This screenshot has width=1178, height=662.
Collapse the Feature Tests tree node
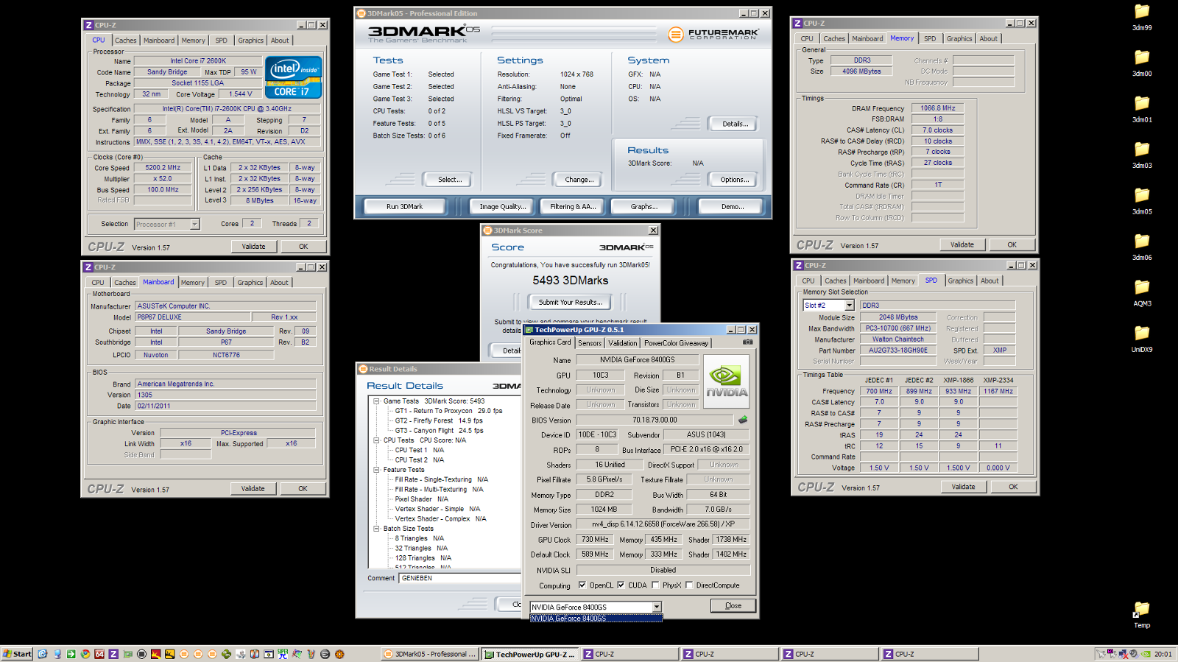click(376, 469)
